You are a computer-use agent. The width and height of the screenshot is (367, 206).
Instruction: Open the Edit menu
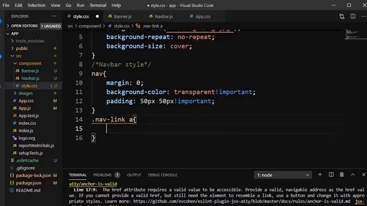[x=18, y=5]
